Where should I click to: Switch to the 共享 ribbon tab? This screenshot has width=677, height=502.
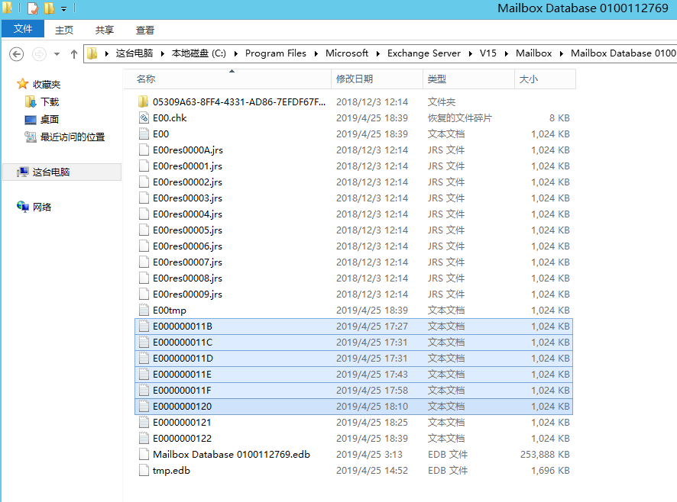pos(105,30)
